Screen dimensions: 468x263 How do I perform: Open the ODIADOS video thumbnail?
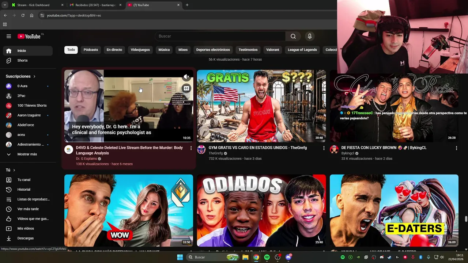click(261, 210)
